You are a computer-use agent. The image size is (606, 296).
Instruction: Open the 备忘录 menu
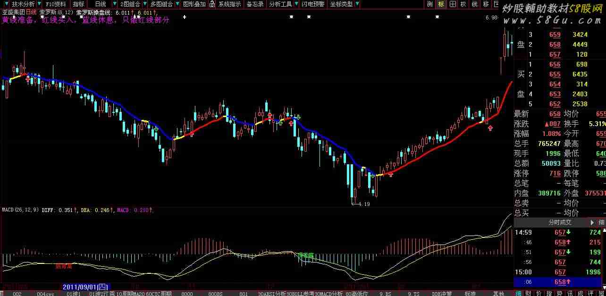(x=255, y=4)
